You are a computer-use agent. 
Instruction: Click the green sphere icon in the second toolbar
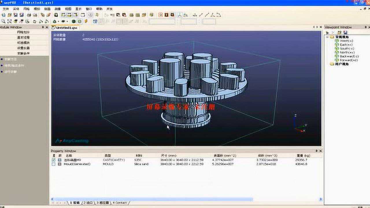[x=74, y=21]
